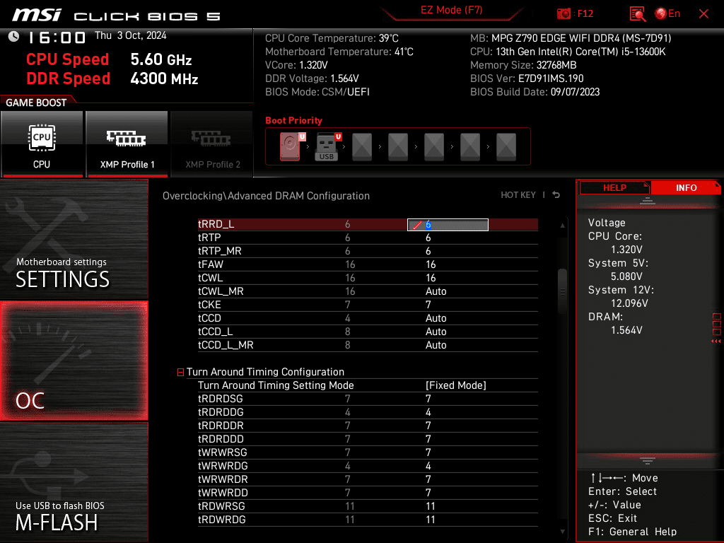Click the settings list scroll down arrow
The image size is (724, 543).
pos(562,532)
